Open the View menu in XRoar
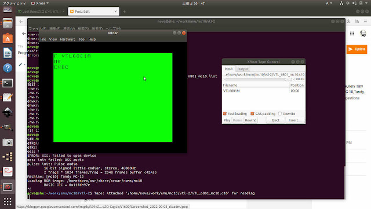Screen dimensions: 371x209 [53, 39]
